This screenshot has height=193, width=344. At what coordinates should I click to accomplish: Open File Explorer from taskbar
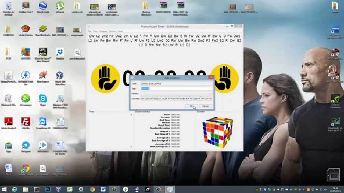(x=26, y=189)
